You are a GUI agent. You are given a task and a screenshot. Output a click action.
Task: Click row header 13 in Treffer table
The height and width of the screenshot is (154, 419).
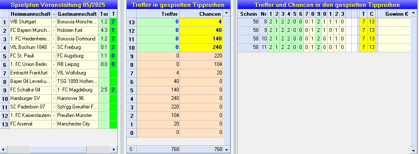tap(132, 22)
